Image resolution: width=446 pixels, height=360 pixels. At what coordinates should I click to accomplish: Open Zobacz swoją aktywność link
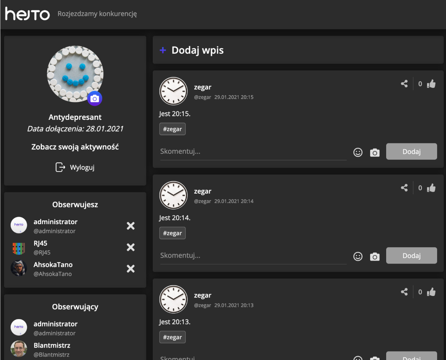pos(75,147)
